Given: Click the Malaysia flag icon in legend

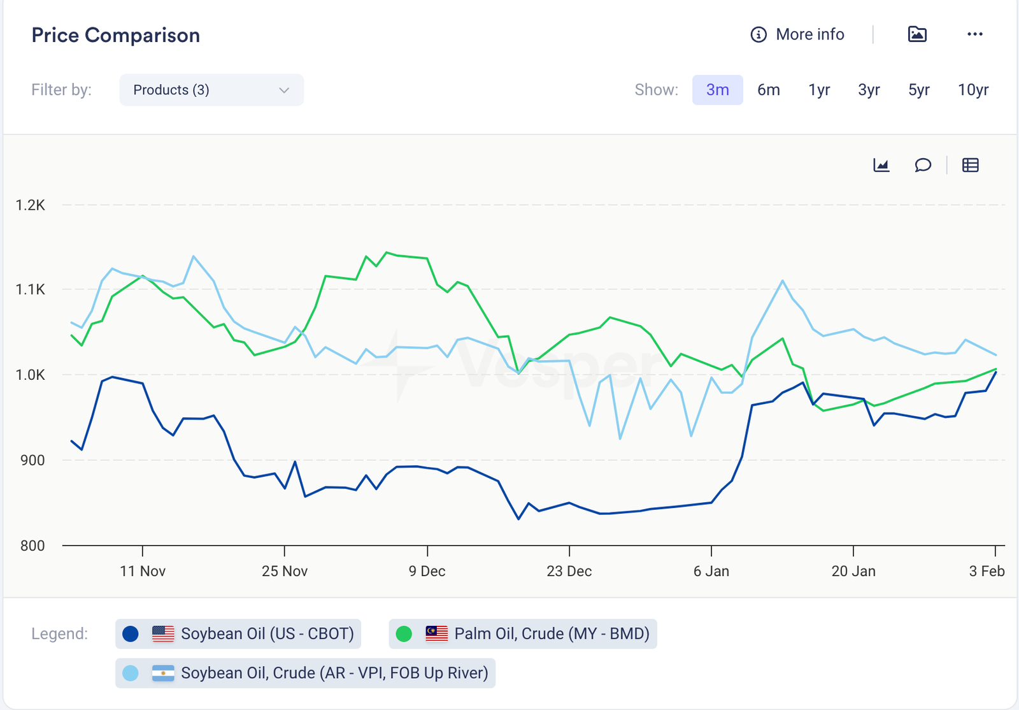Looking at the screenshot, I should tap(437, 634).
